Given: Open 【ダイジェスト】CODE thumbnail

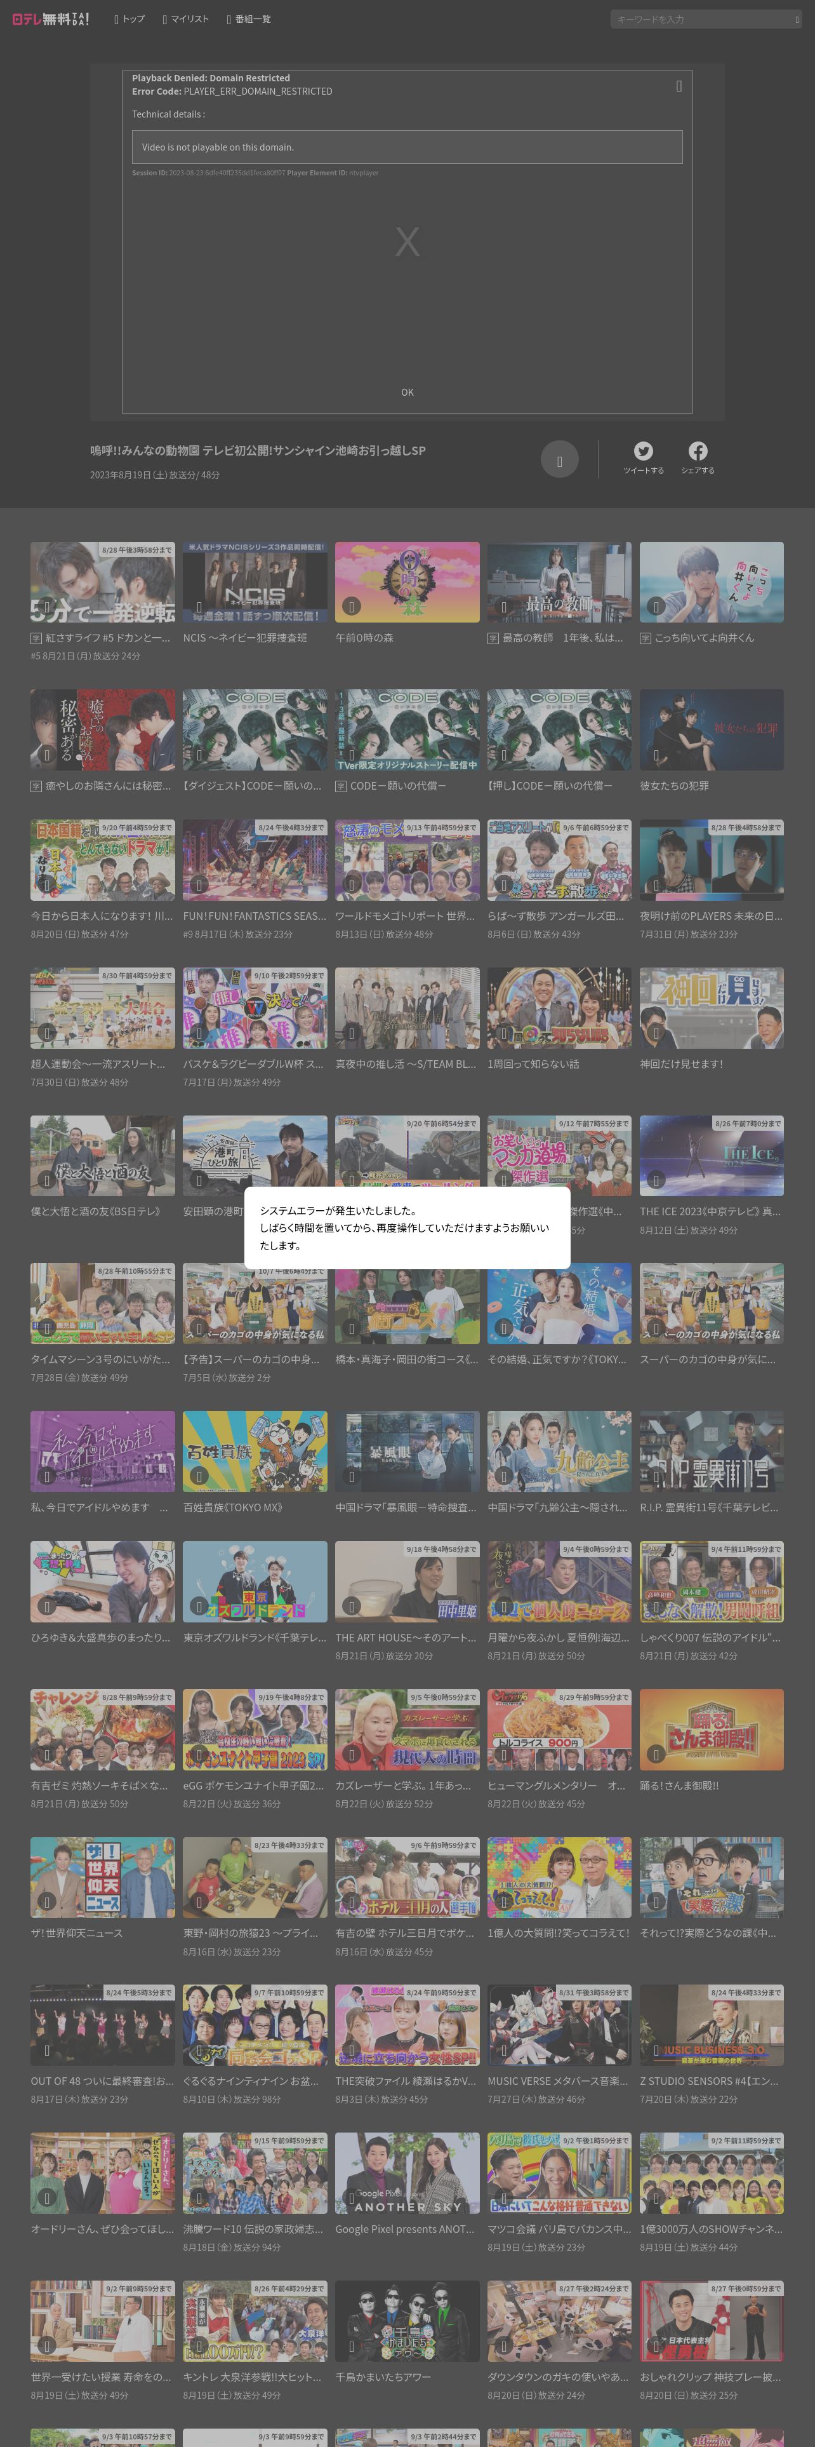Looking at the screenshot, I should pyautogui.click(x=255, y=729).
